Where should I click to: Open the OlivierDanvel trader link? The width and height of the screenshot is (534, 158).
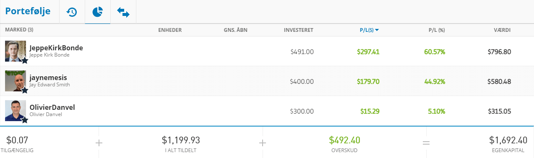click(x=52, y=107)
